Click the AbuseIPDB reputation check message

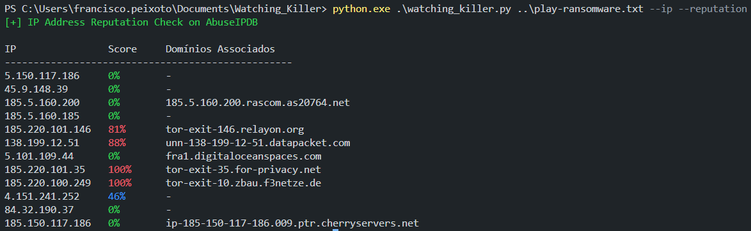click(131, 22)
